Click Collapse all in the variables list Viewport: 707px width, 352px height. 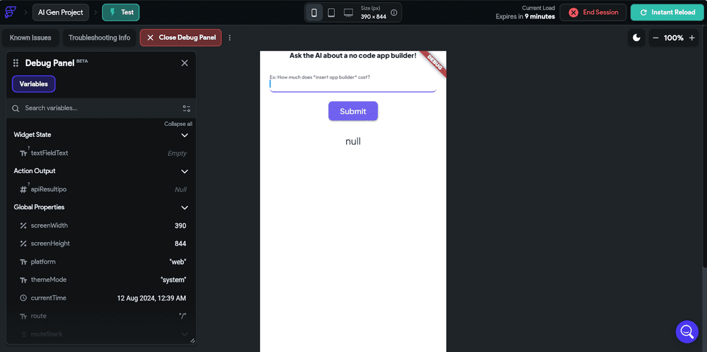(178, 124)
